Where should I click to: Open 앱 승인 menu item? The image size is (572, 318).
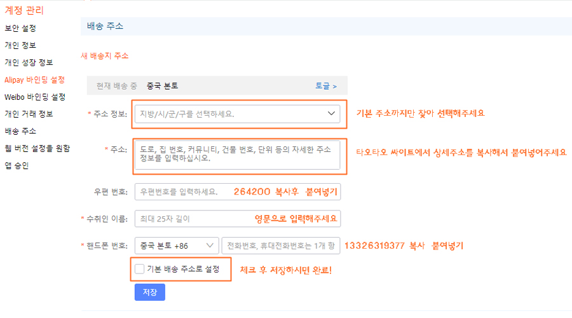pyautogui.click(x=17, y=165)
